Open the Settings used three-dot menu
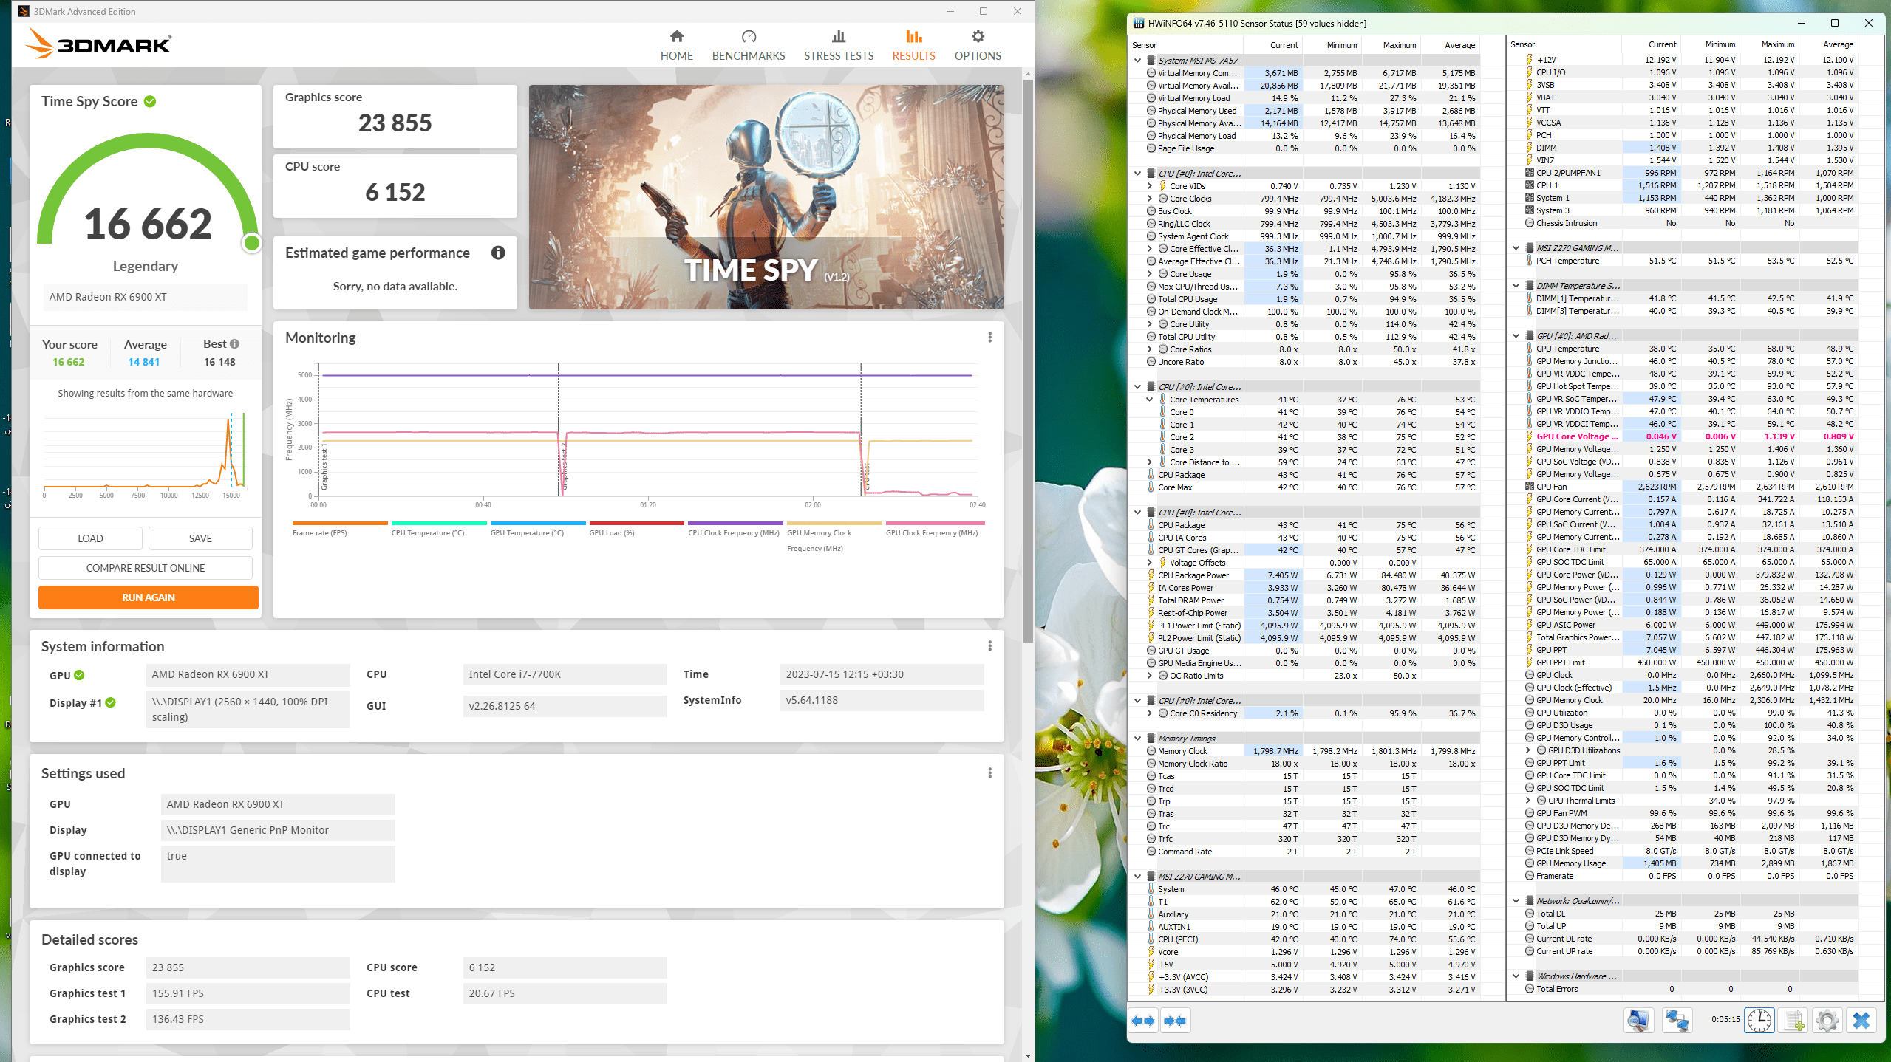The image size is (1891, 1062). pyautogui.click(x=989, y=773)
